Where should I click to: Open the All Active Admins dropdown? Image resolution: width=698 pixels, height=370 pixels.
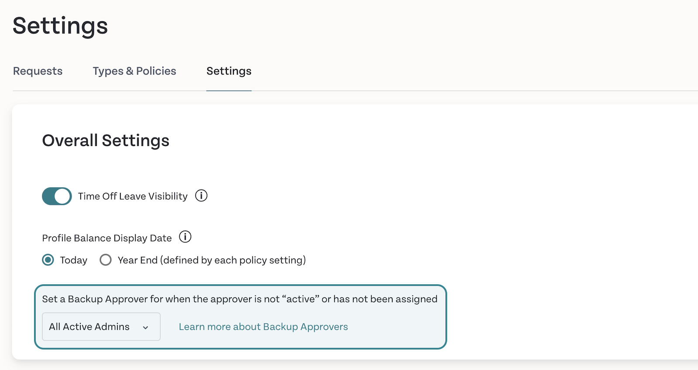click(101, 326)
